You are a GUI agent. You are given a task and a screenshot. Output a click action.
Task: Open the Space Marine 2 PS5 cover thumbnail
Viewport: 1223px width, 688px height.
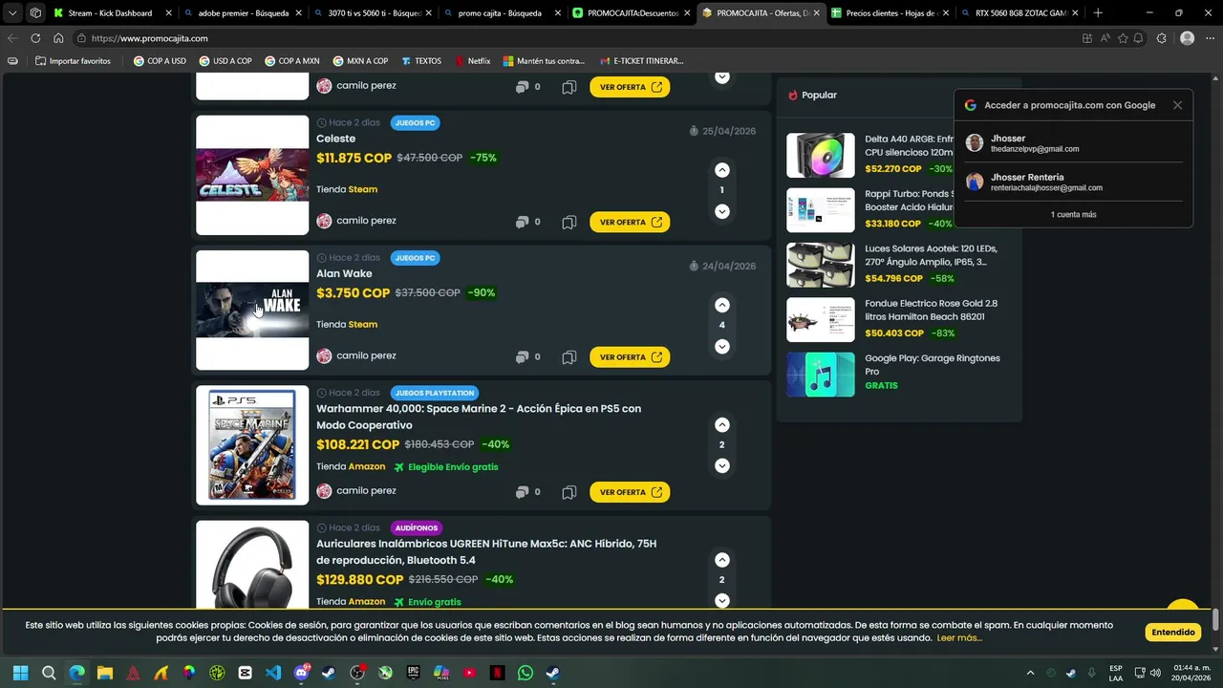point(252,445)
